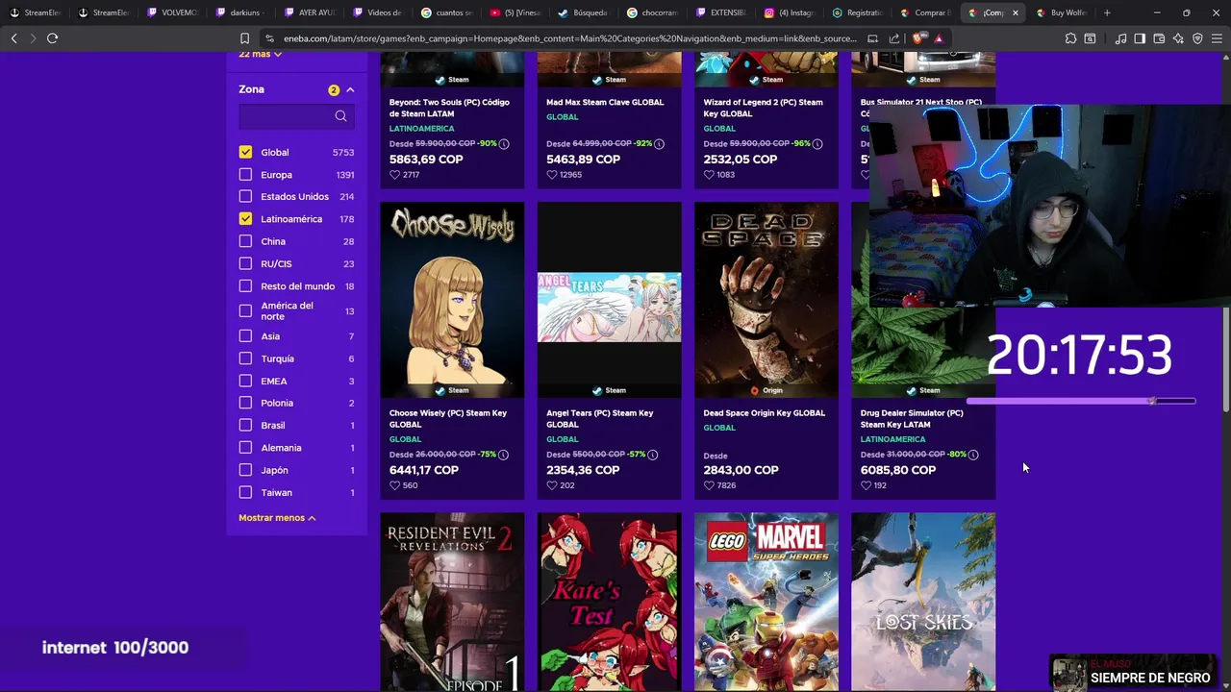The width and height of the screenshot is (1231, 692).
Task: Wishlist Angel Tears via its heart icon
Action: [x=551, y=485]
